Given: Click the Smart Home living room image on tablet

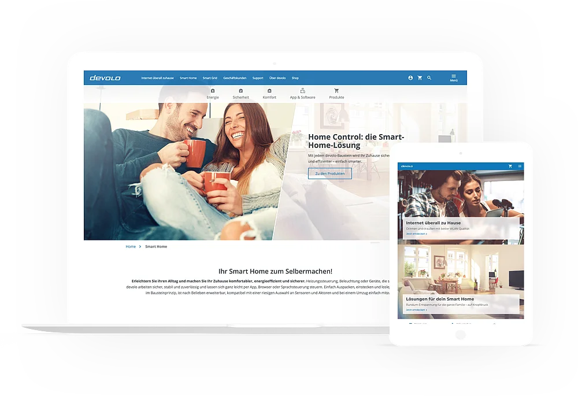Looking at the screenshot, I should (461, 269).
